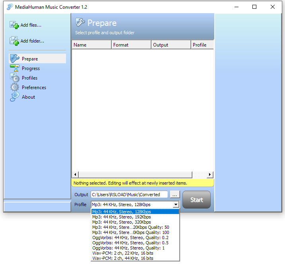Click the Profile column header
The width and height of the screenshot is (285, 267).
point(202,45)
